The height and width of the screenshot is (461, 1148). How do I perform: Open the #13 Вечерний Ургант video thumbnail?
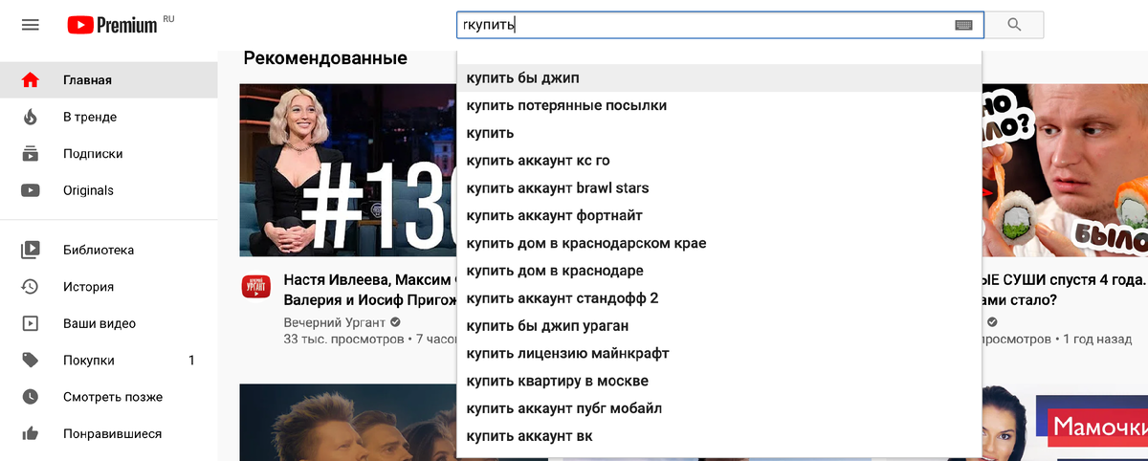[x=348, y=170]
